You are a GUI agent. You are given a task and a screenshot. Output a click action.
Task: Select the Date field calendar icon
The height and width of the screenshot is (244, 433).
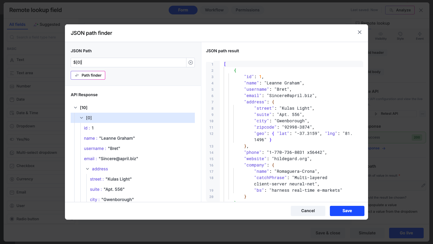(x=12, y=99)
